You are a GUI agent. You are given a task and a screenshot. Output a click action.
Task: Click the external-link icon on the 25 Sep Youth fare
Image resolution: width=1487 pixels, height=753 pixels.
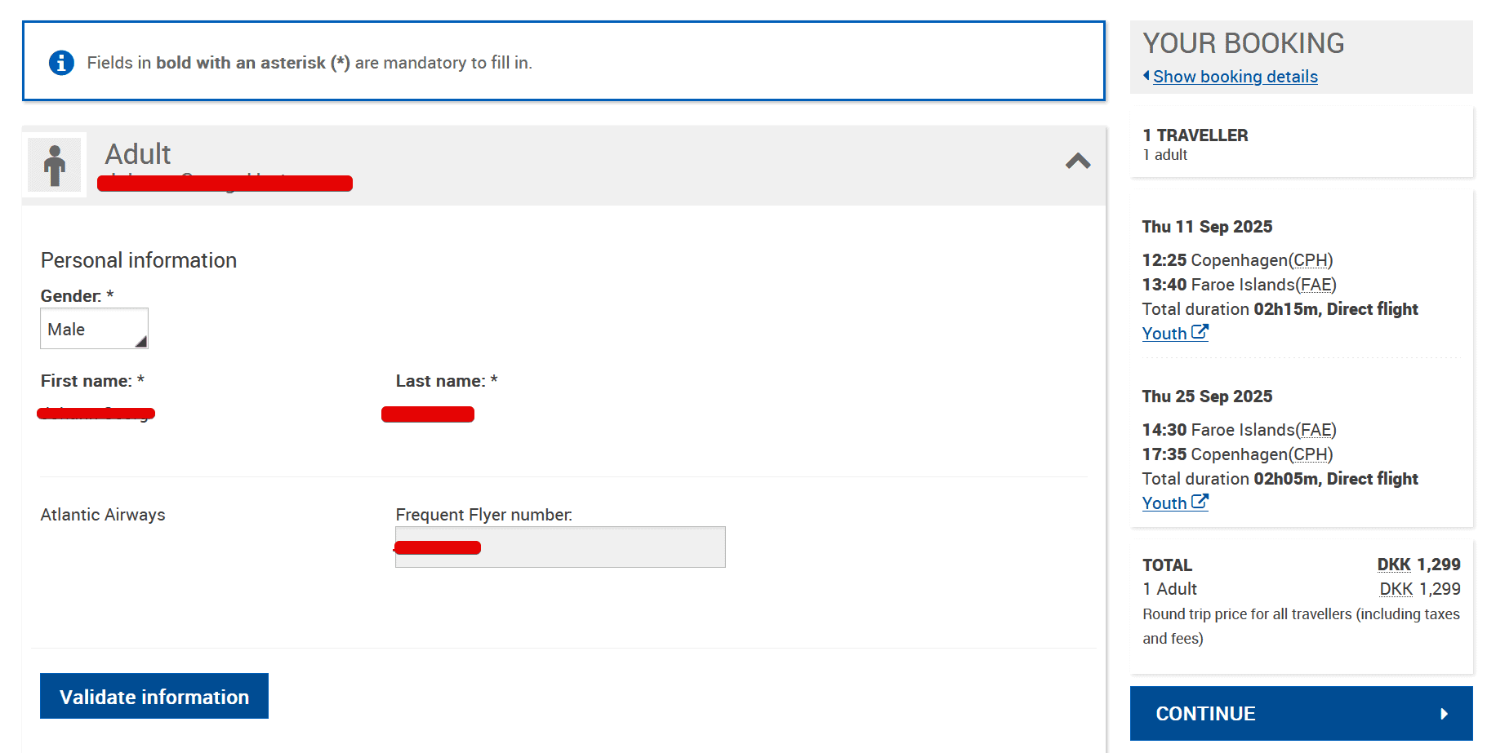pyautogui.click(x=1200, y=502)
